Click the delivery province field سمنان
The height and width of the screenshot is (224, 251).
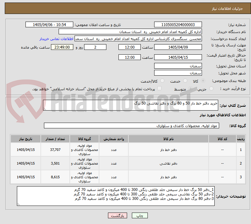pyautogui.click(x=178, y=66)
